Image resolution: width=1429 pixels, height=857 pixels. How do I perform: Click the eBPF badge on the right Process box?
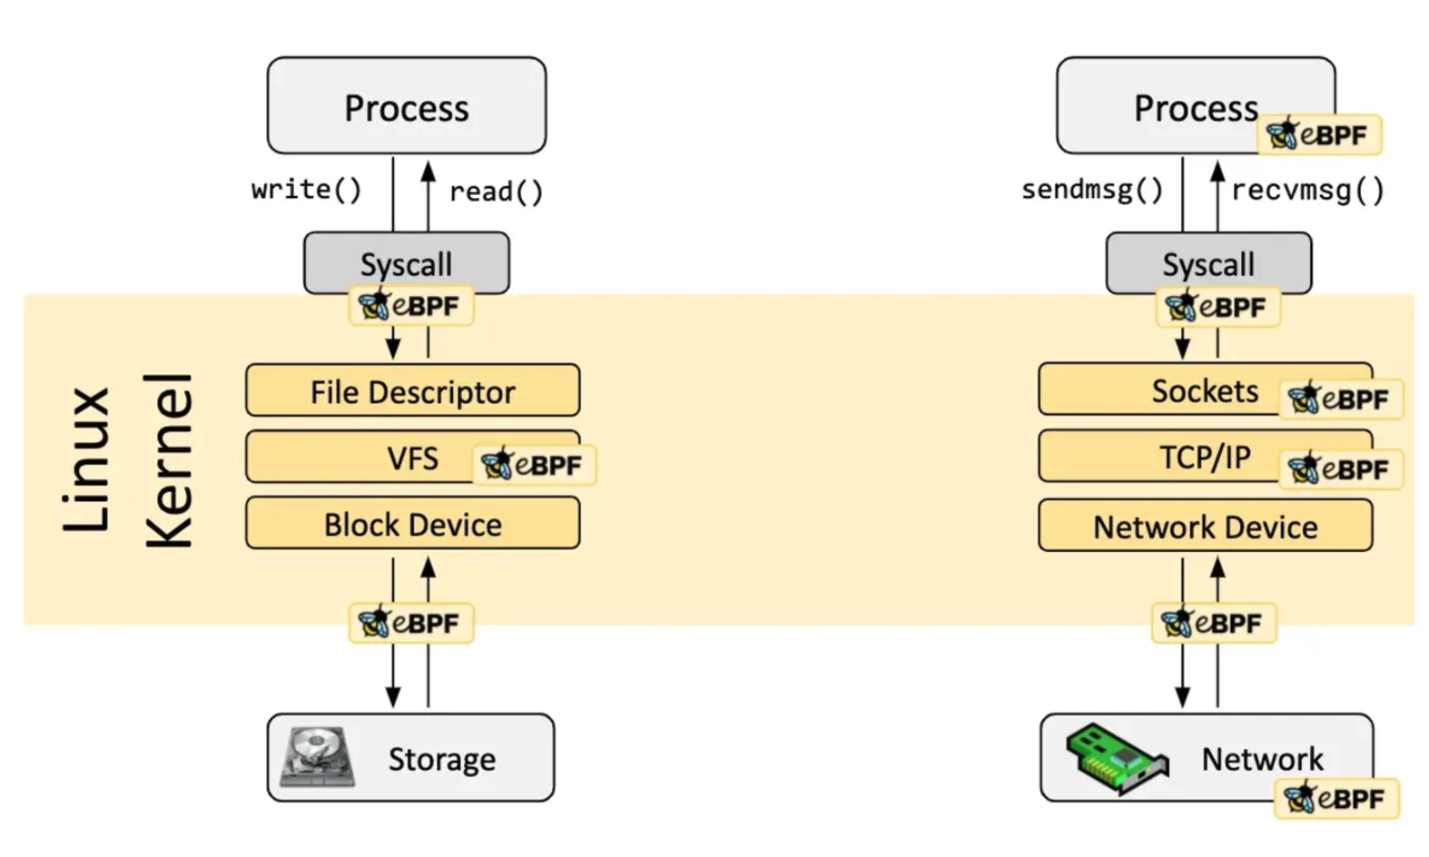pos(1319,135)
